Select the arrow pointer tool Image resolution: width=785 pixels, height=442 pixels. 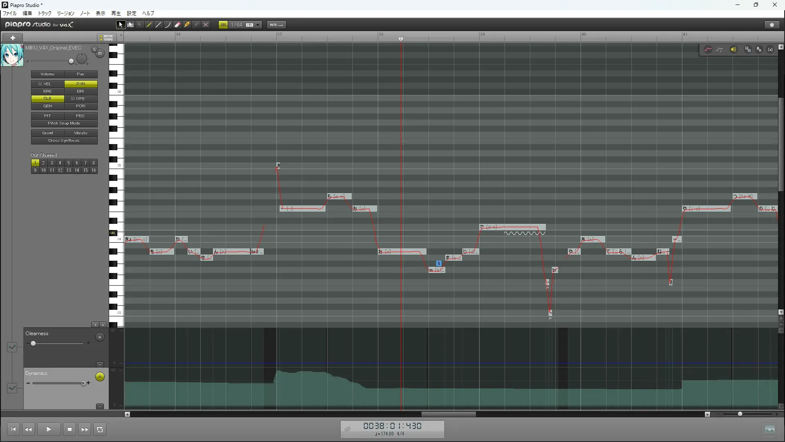120,25
